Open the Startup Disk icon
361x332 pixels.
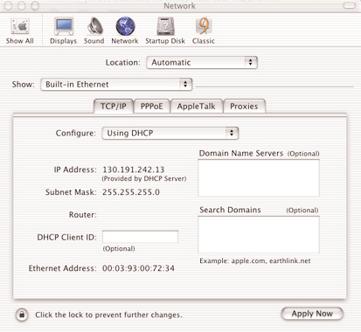pyautogui.click(x=165, y=26)
